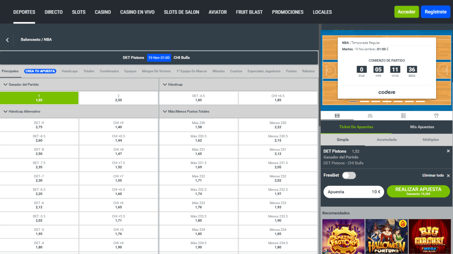Open CASINO EN VIVO menu
This screenshot has height=254, width=453.
(137, 12)
